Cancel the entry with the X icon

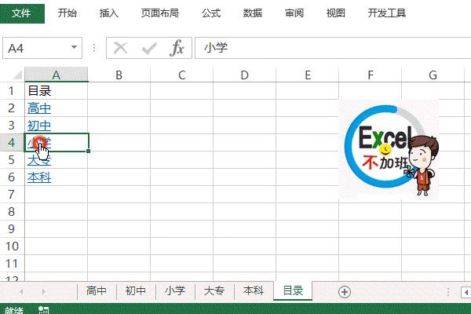tap(120, 48)
